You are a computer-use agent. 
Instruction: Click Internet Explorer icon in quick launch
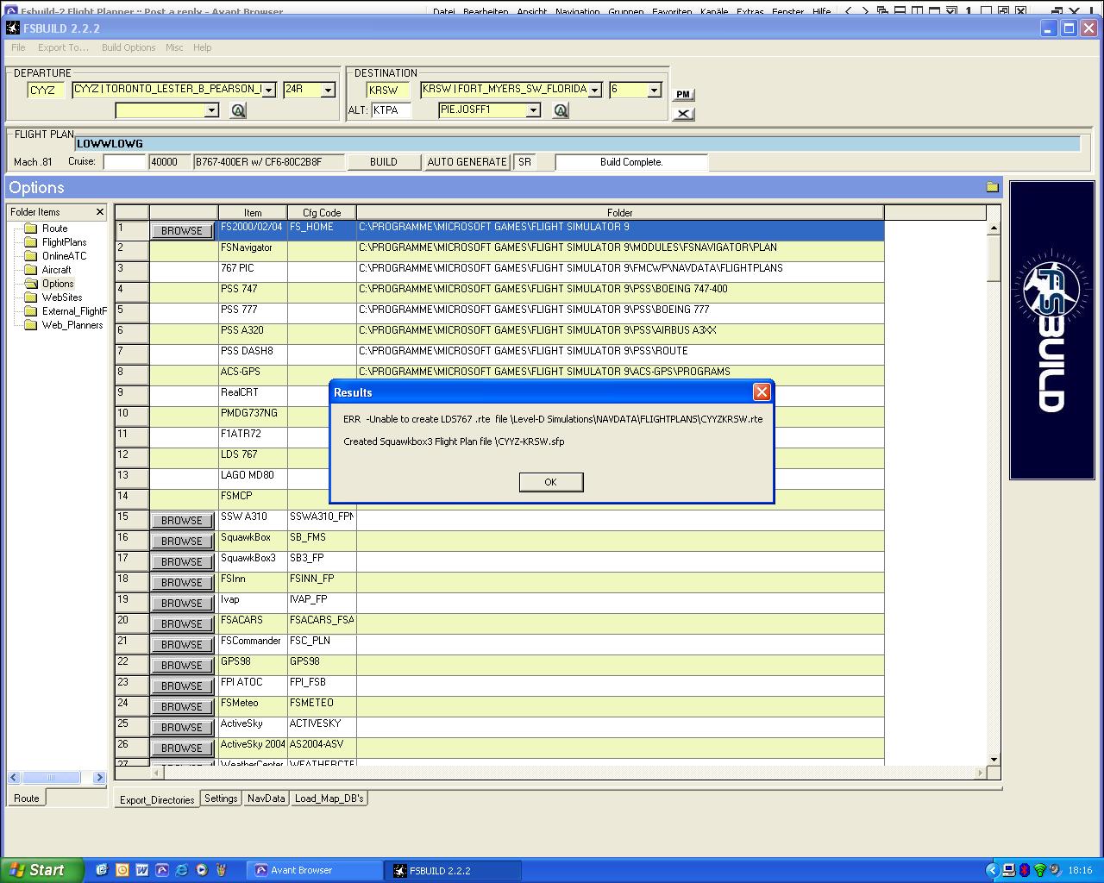[181, 870]
